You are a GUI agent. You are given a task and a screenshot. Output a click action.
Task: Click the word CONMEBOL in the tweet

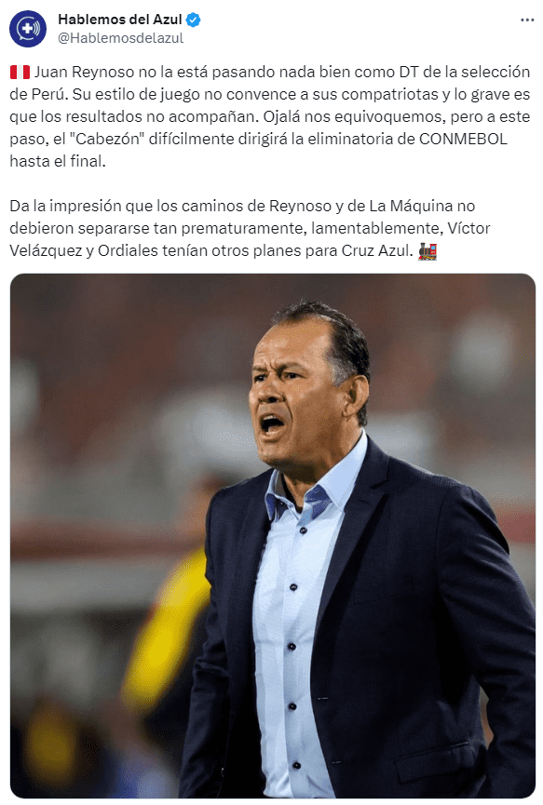click(x=463, y=139)
